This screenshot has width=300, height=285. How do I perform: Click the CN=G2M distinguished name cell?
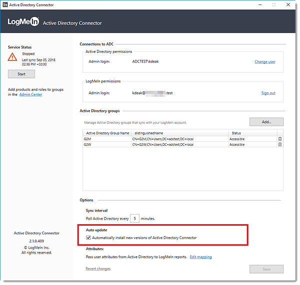(180, 139)
